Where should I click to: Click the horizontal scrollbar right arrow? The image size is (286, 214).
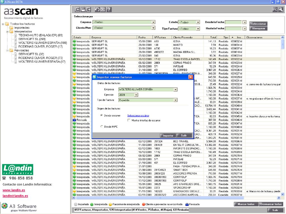pos(278,198)
